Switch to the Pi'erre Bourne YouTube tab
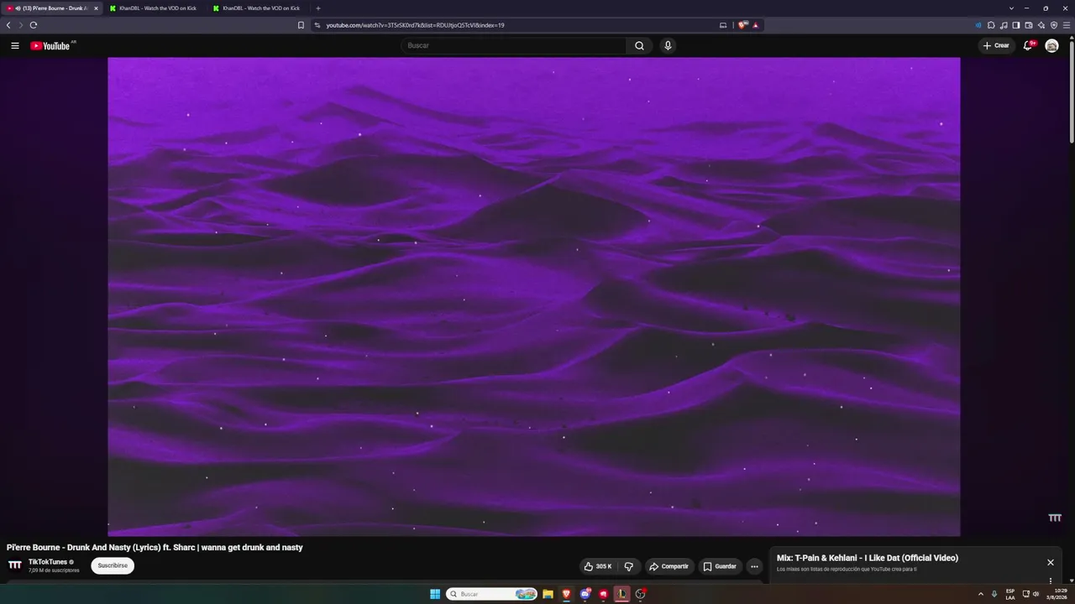1075x604 pixels. click(53, 8)
